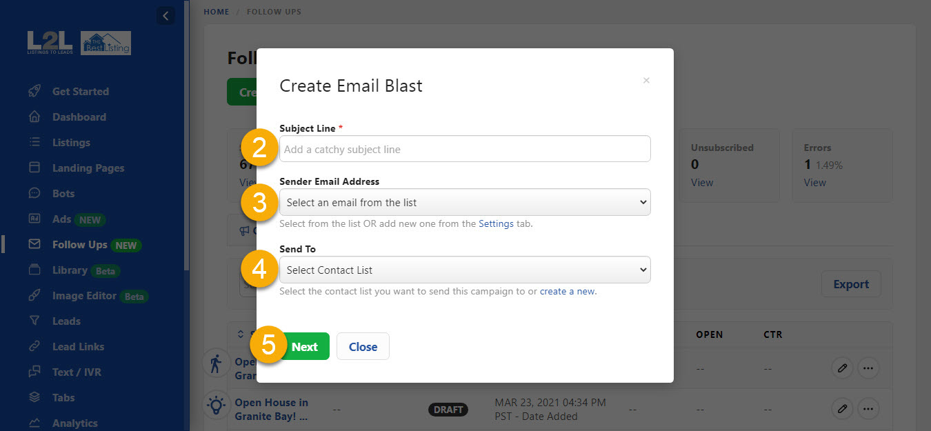Collapse the left sidebar with the arrow
The image size is (931, 431).
166,15
